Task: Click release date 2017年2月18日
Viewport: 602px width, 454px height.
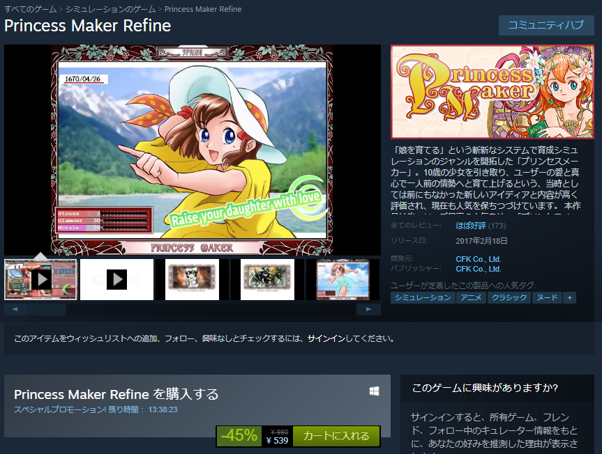Action: pos(481,241)
